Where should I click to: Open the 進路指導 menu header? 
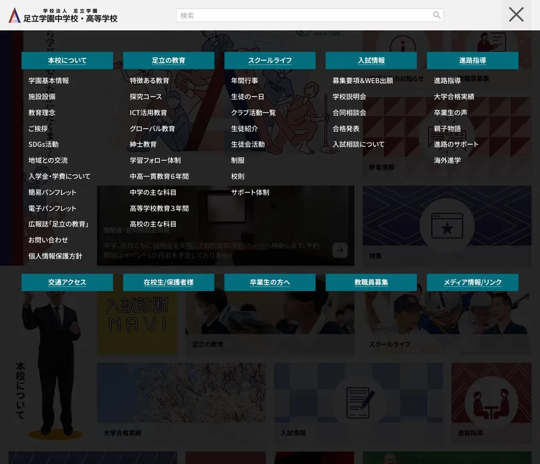coord(472,61)
